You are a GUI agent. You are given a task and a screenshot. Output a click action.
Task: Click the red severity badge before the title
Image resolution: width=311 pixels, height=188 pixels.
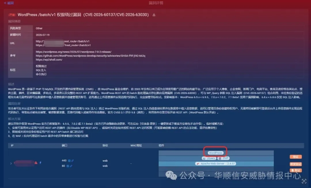(12, 15)
